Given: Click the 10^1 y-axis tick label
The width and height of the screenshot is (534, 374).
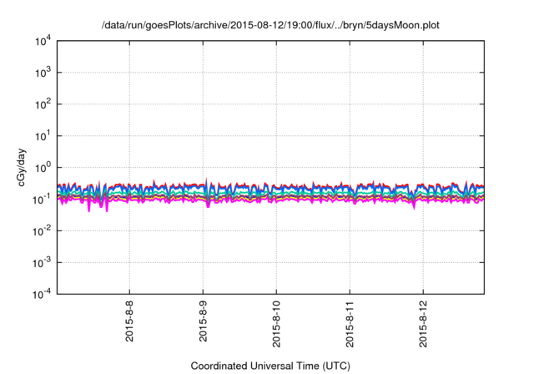Looking at the screenshot, I should [43, 136].
